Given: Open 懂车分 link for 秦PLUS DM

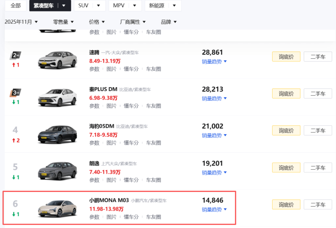Looking at the screenshot, I should (x=131, y=106).
